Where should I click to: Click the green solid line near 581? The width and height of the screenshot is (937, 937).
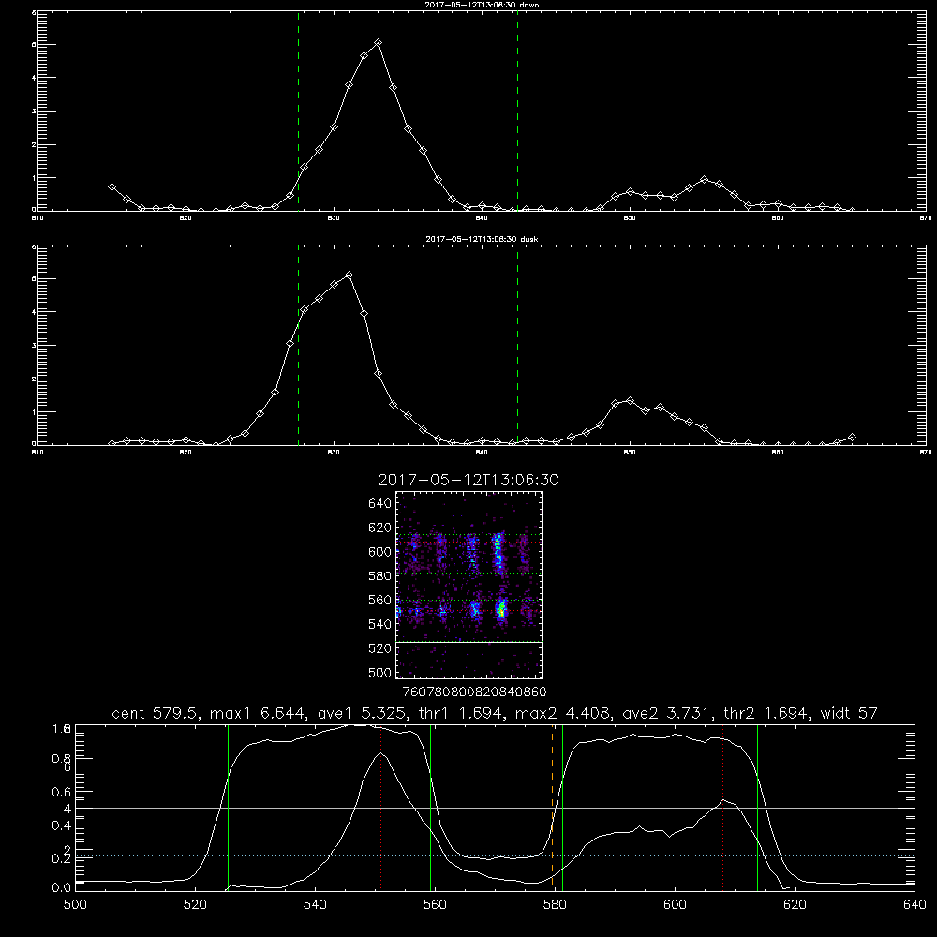562,808
